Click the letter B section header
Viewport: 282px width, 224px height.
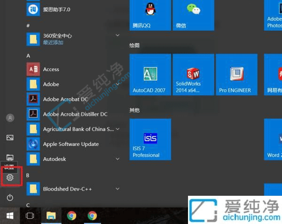pos(28,176)
